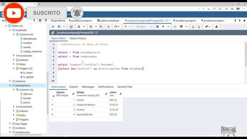Click the browser Query Tool lightning icon

34,20
